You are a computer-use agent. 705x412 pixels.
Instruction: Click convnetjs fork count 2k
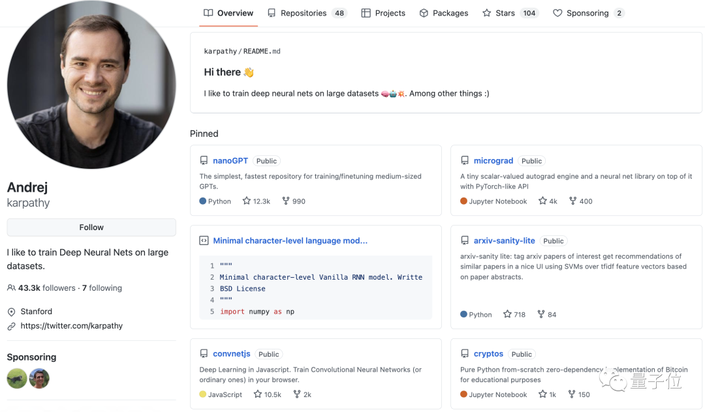(x=302, y=394)
